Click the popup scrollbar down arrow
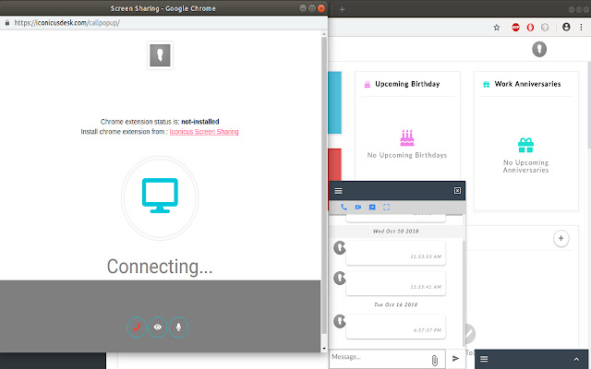 pyautogui.click(x=324, y=349)
